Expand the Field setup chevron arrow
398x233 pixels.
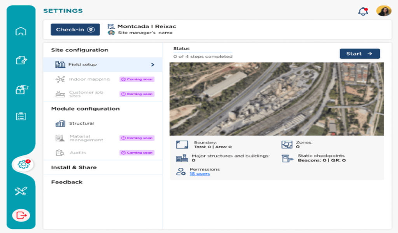(x=153, y=64)
